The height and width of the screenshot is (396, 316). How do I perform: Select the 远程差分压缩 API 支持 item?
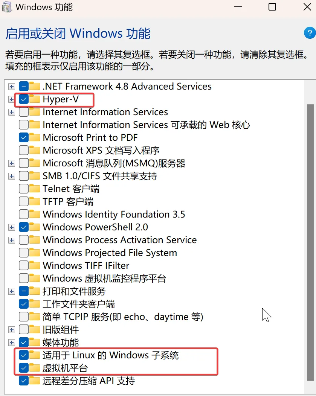tap(89, 381)
